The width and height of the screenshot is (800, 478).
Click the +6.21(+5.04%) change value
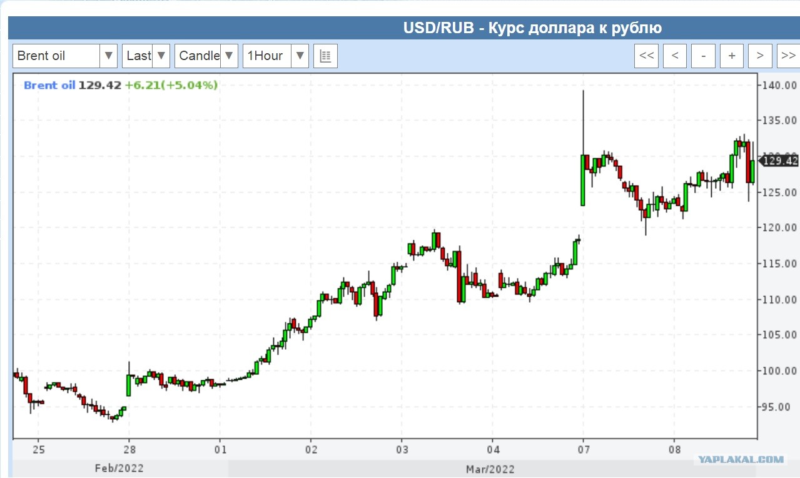tap(171, 85)
